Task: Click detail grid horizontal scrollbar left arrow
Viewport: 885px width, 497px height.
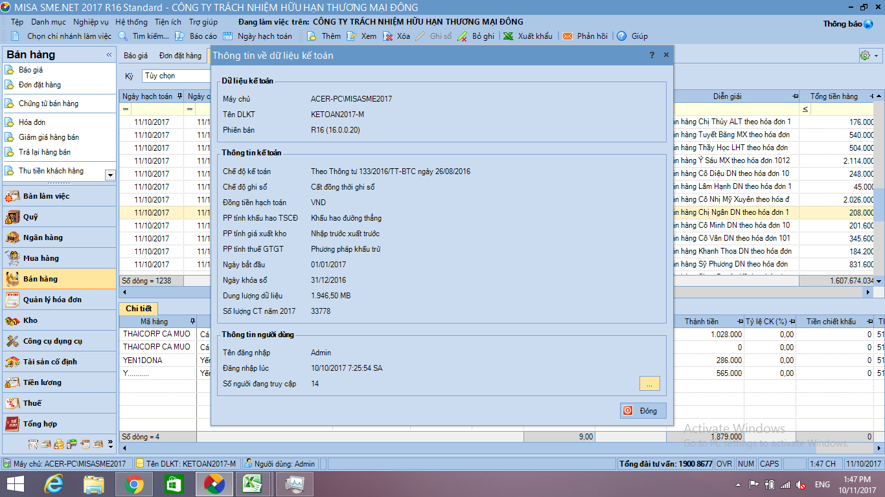Action: 124,448
